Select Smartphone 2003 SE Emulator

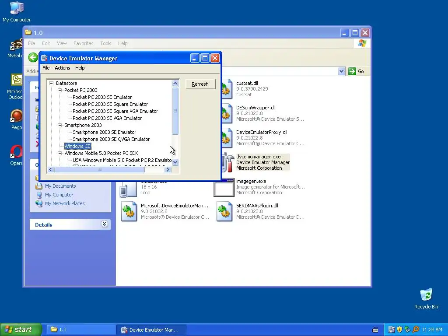[x=104, y=132]
